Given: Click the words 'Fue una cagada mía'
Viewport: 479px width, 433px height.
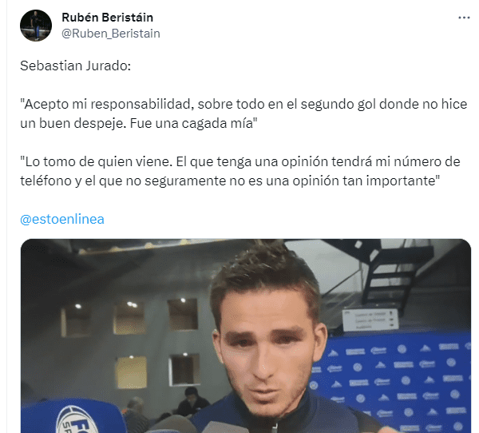Looking at the screenshot, I should pyautogui.click(x=193, y=124).
